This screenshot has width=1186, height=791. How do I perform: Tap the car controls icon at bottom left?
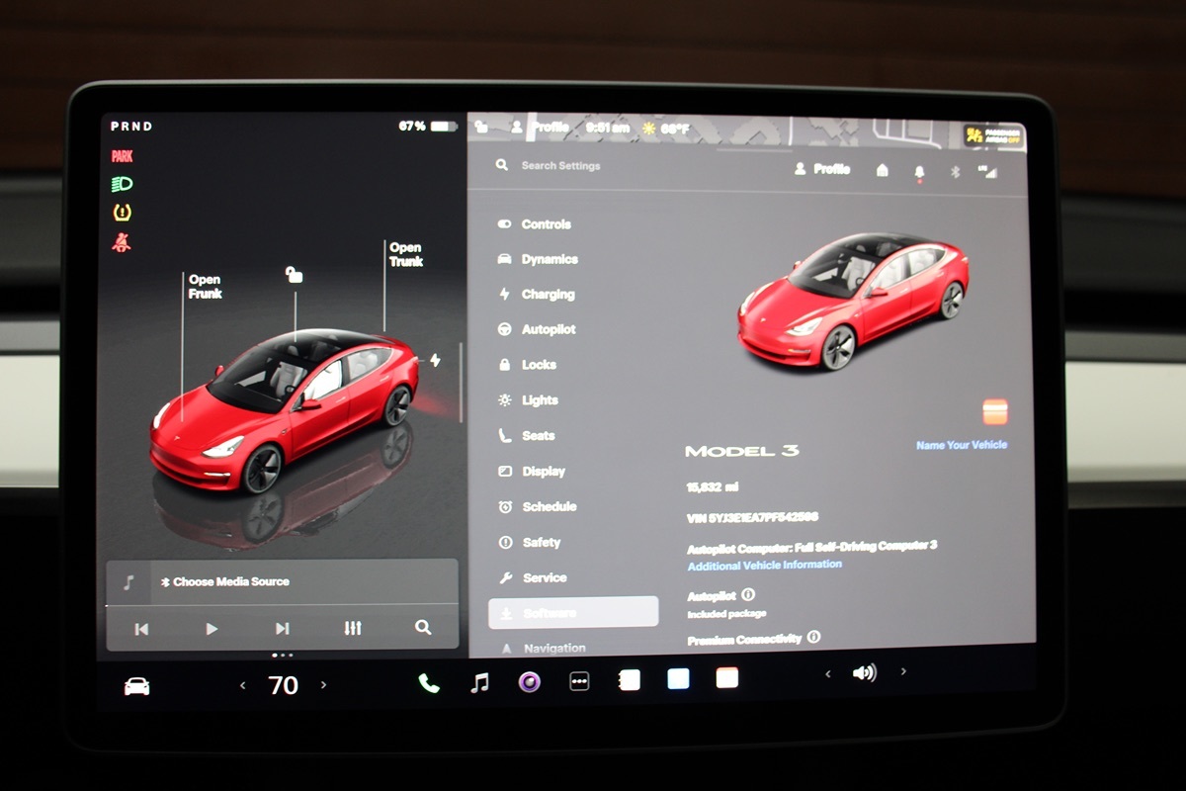point(136,686)
